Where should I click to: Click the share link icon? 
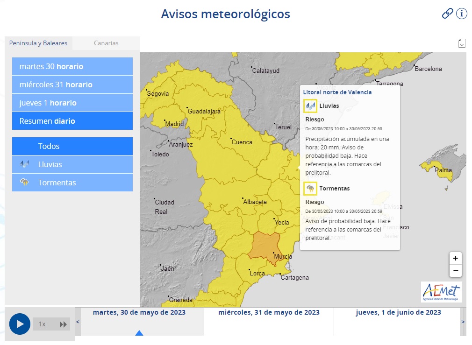coord(448,14)
